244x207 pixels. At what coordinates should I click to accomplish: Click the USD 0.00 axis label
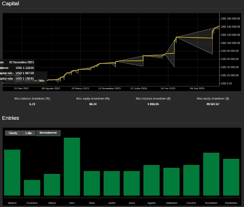[226, 84]
